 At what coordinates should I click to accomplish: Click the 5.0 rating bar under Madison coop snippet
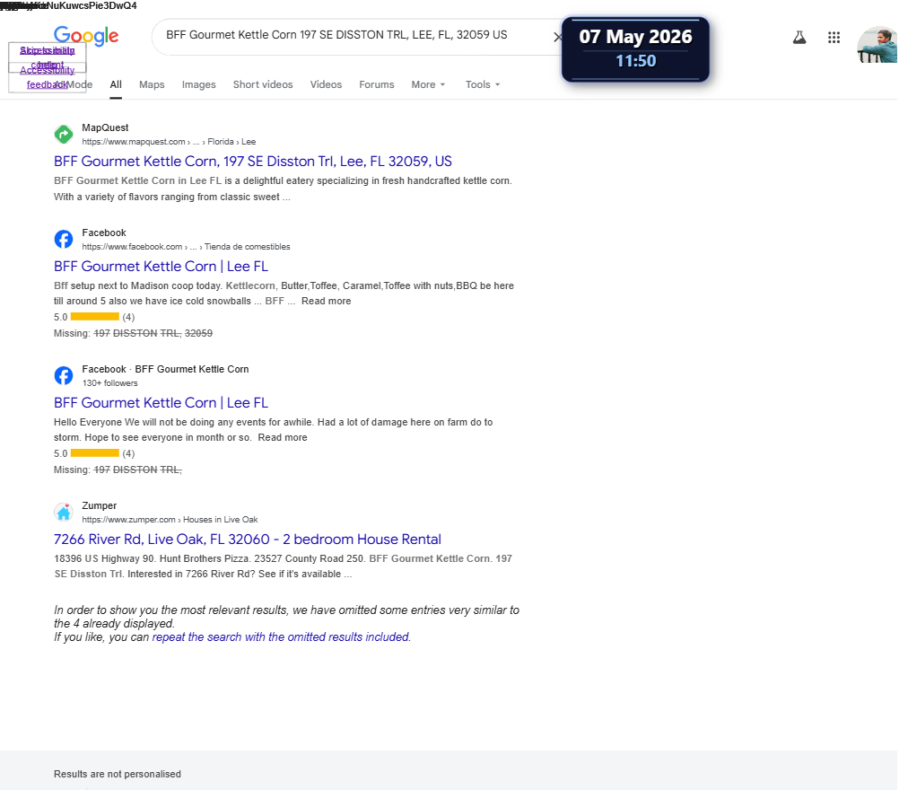pyautogui.click(x=95, y=317)
